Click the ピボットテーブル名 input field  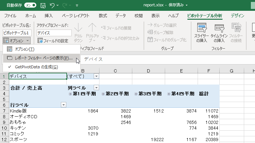tap(17, 33)
